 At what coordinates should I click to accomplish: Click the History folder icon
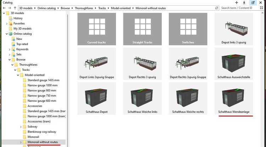11,18
